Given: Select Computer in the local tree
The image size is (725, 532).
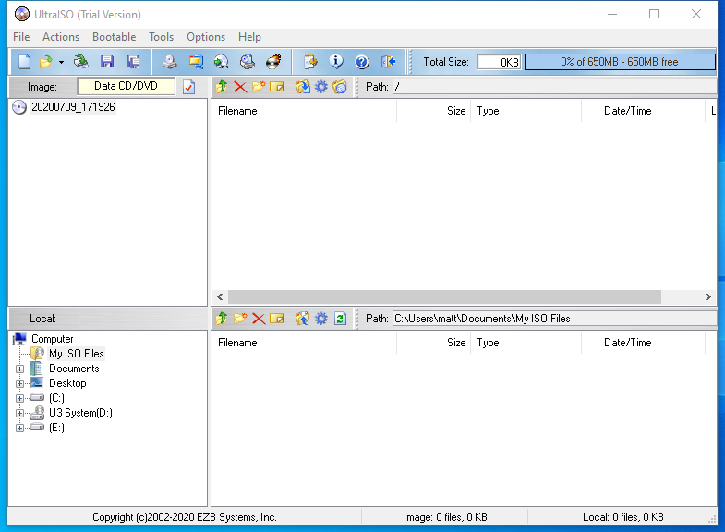Looking at the screenshot, I should pyautogui.click(x=53, y=339).
